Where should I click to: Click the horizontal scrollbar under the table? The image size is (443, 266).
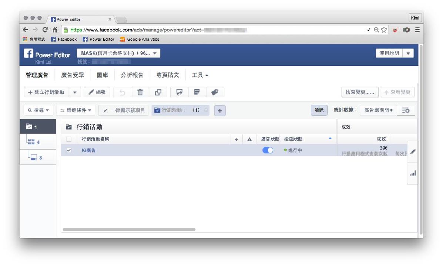point(129,229)
